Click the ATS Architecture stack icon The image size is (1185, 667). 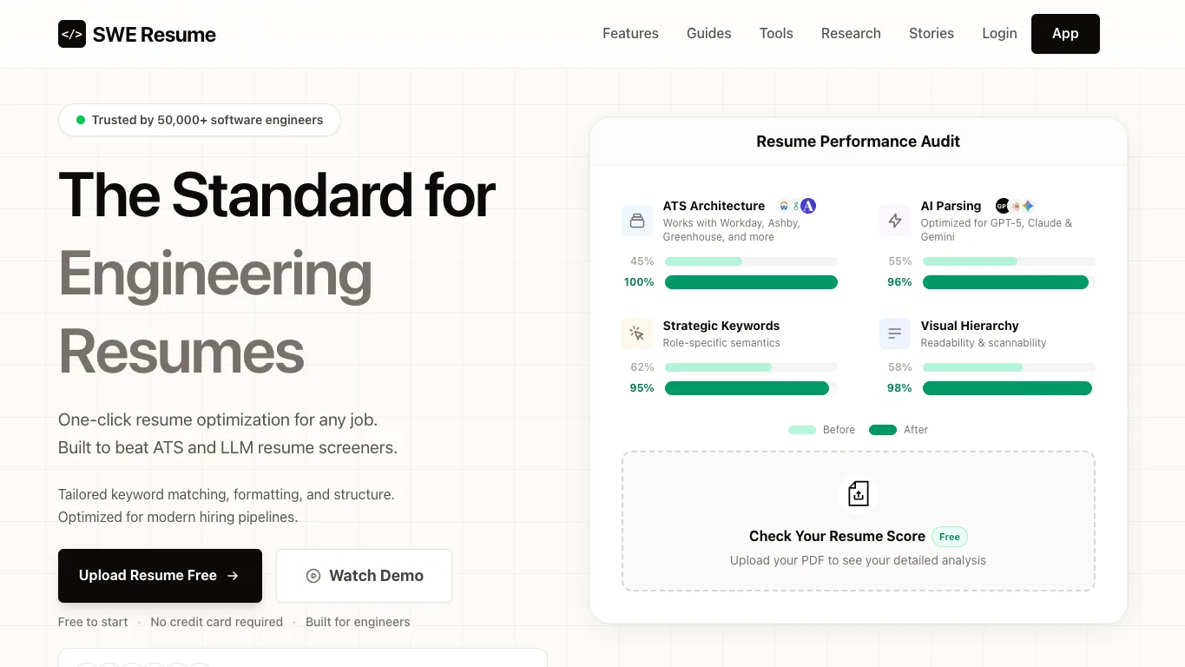click(x=637, y=221)
